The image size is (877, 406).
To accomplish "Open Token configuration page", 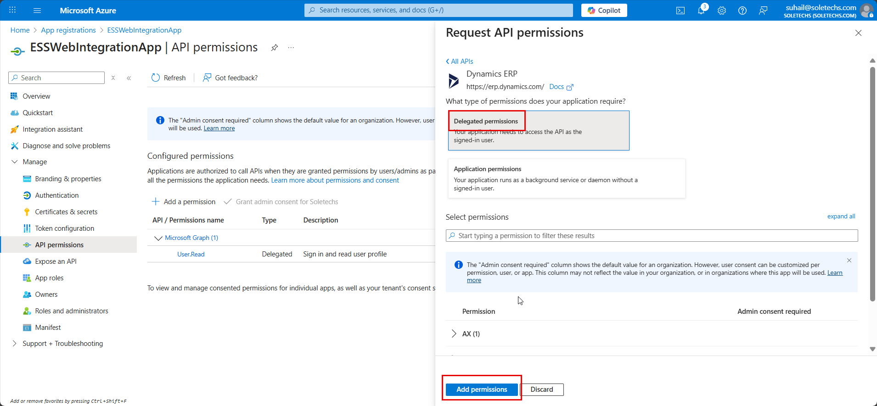I will 65,228.
